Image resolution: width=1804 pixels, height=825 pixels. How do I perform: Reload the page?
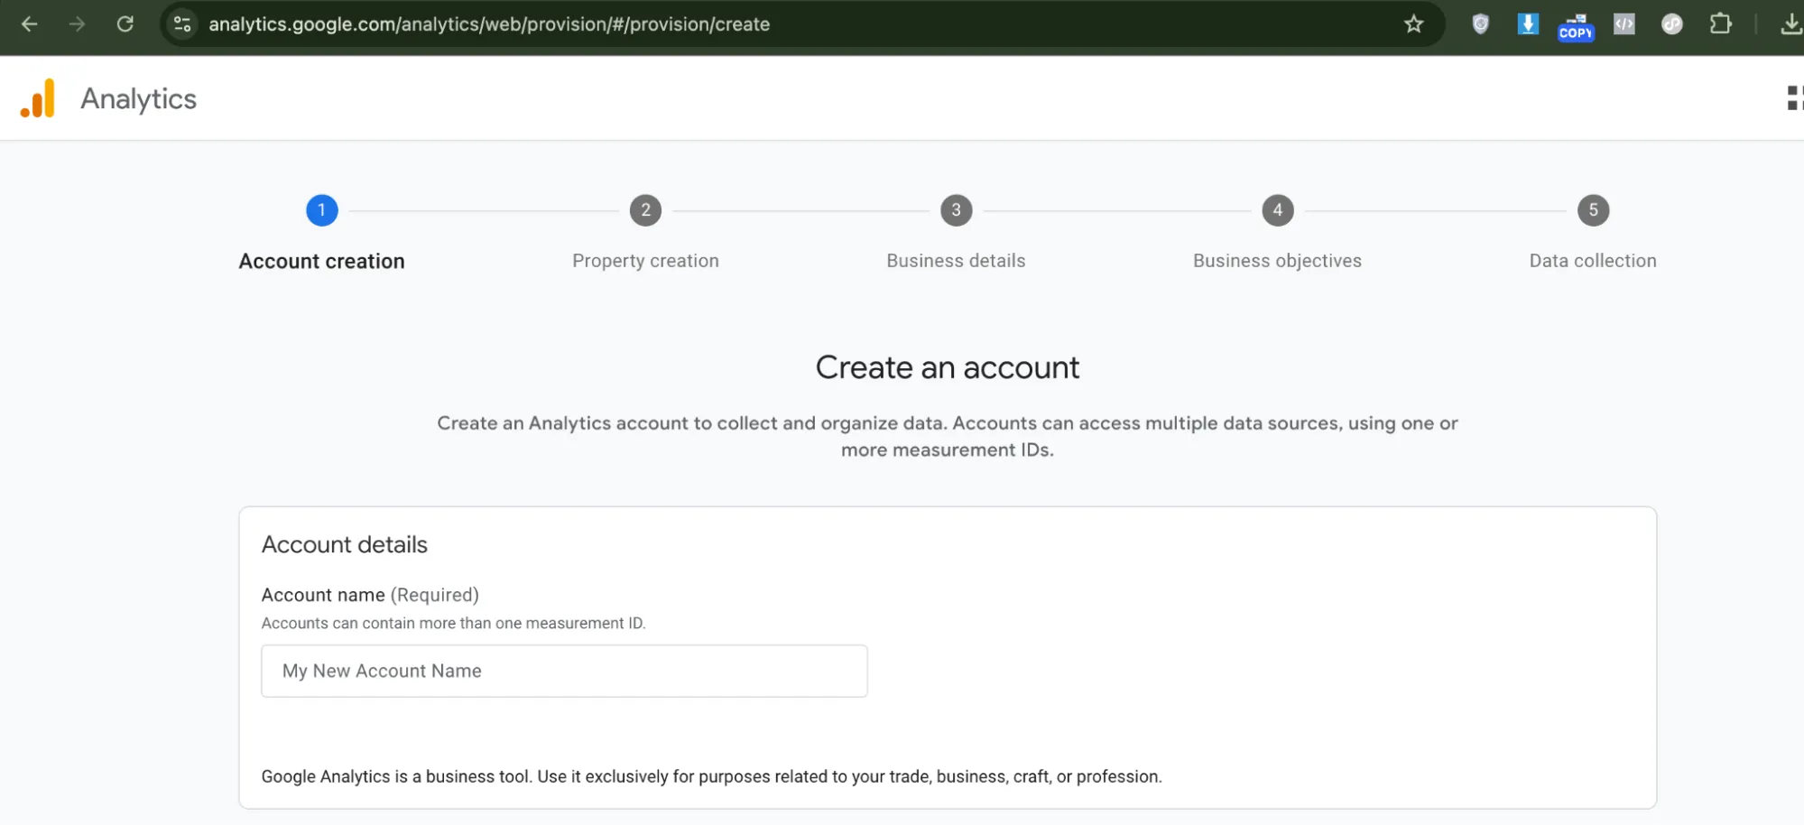pos(125,24)
